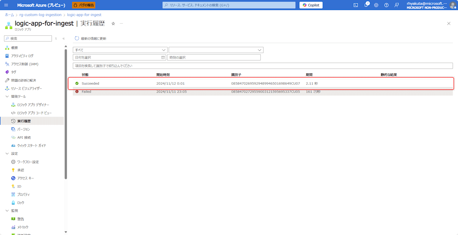Open Cloud Shell from top bar

point(356,5)
